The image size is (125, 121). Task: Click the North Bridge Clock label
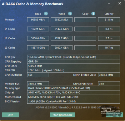tap(85, 75)
